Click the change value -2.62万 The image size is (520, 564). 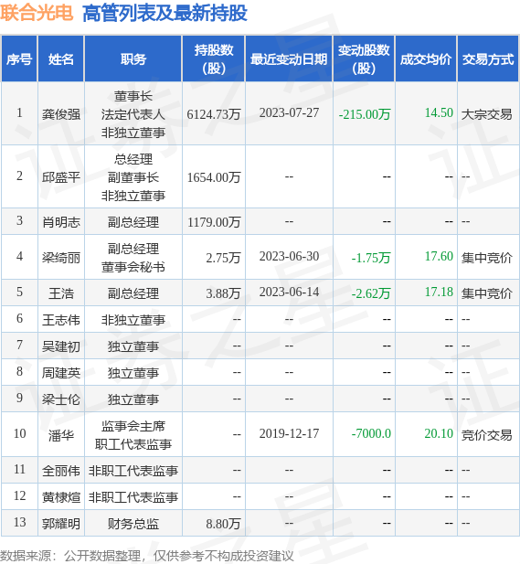tap(371, 293)
